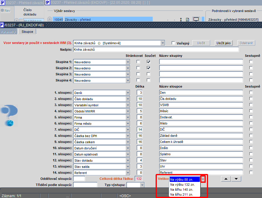262x198 pixels.
Task: Edit Název sloupce field containing VSMB
Action: point(201,105)
